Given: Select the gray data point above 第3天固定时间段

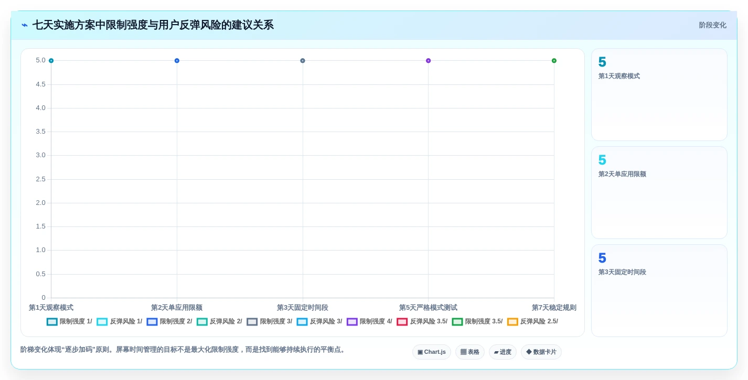Looking at the screenshot, I should click(303, 61).
